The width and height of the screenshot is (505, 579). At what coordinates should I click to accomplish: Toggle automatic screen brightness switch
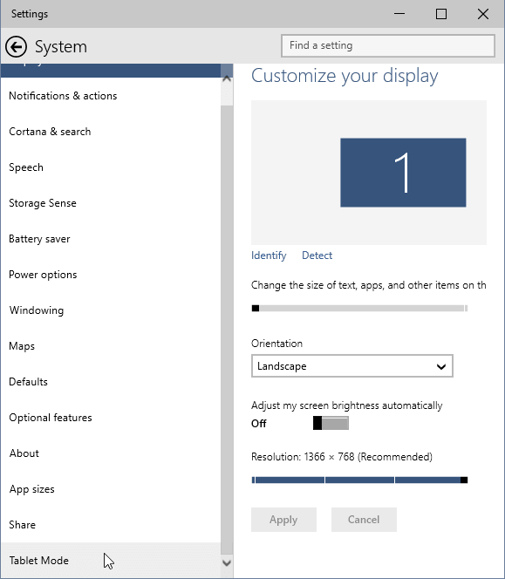pos(331,423)
